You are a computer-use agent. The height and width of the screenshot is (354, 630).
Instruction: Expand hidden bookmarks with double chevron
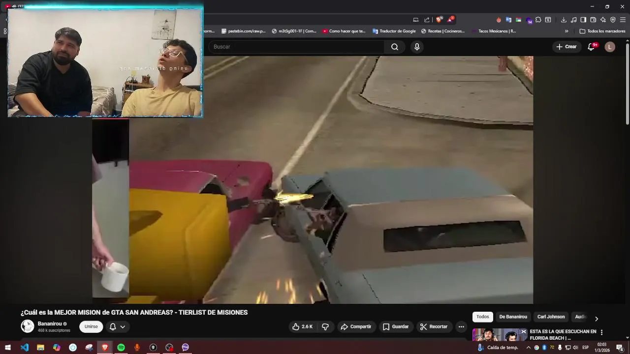567,31
